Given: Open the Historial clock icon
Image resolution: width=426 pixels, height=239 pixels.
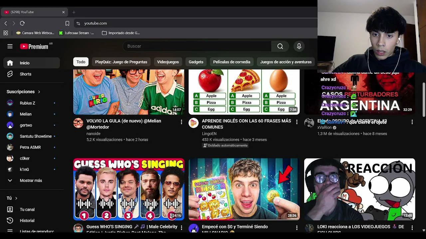Looking at the screenshot, I should (10, 220).
